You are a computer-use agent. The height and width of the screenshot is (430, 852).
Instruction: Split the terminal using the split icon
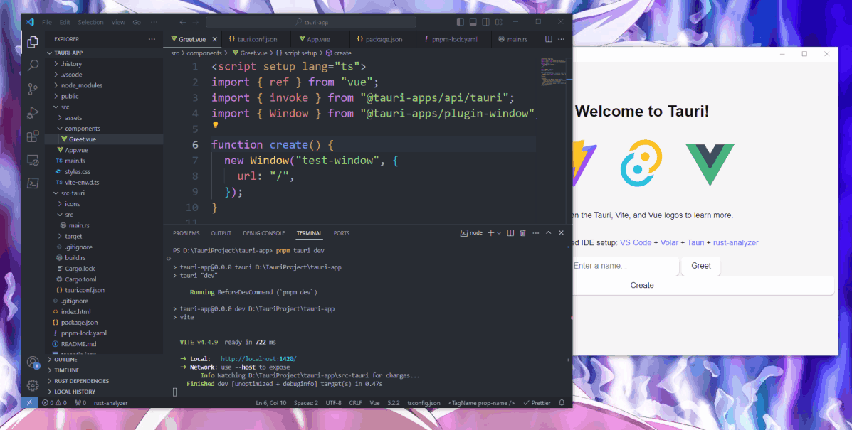(x=510, y=232)
